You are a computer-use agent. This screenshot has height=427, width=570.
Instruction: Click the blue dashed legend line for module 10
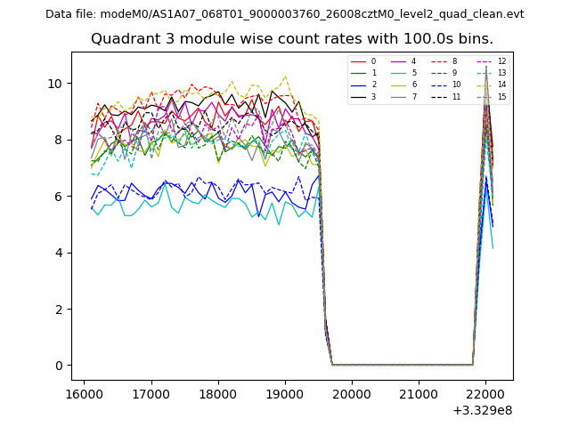click(440, 85)
